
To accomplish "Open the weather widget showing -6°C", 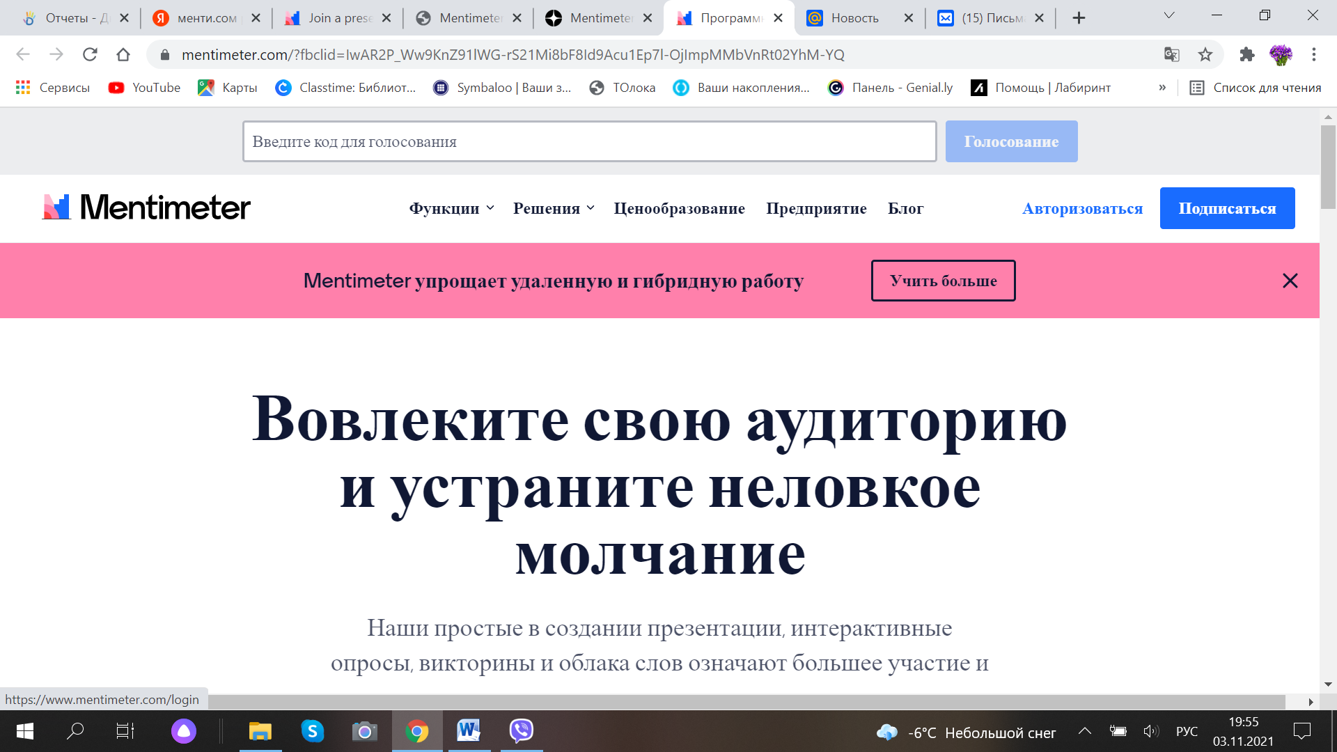I will [x=967, y=733].
